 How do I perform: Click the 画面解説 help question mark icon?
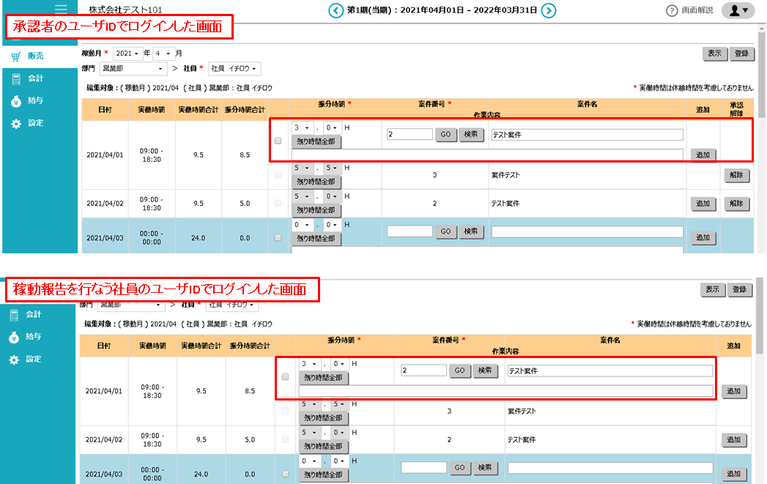[x=671, y=10]
